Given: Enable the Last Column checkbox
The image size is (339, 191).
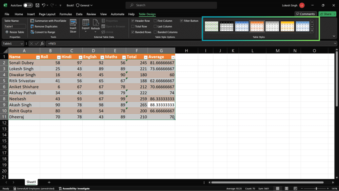Looking at the screenshot, I should coord(155,26).
